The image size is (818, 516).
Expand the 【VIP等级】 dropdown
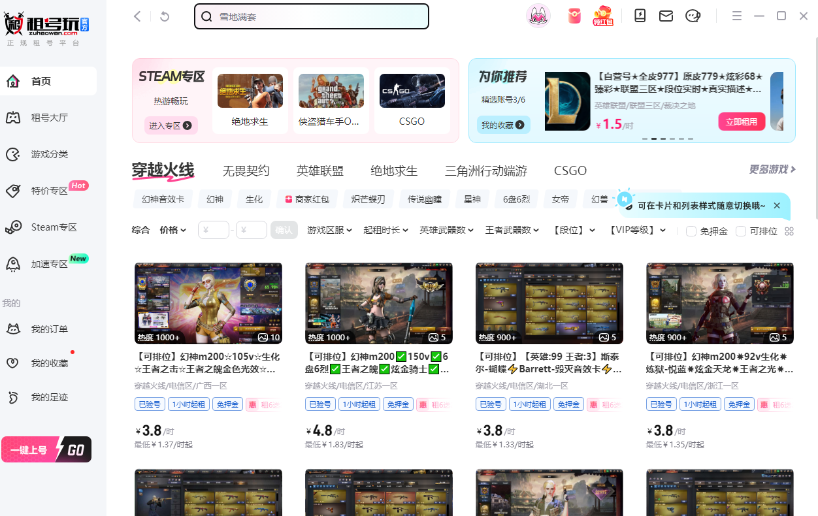(x=637, y=230)
